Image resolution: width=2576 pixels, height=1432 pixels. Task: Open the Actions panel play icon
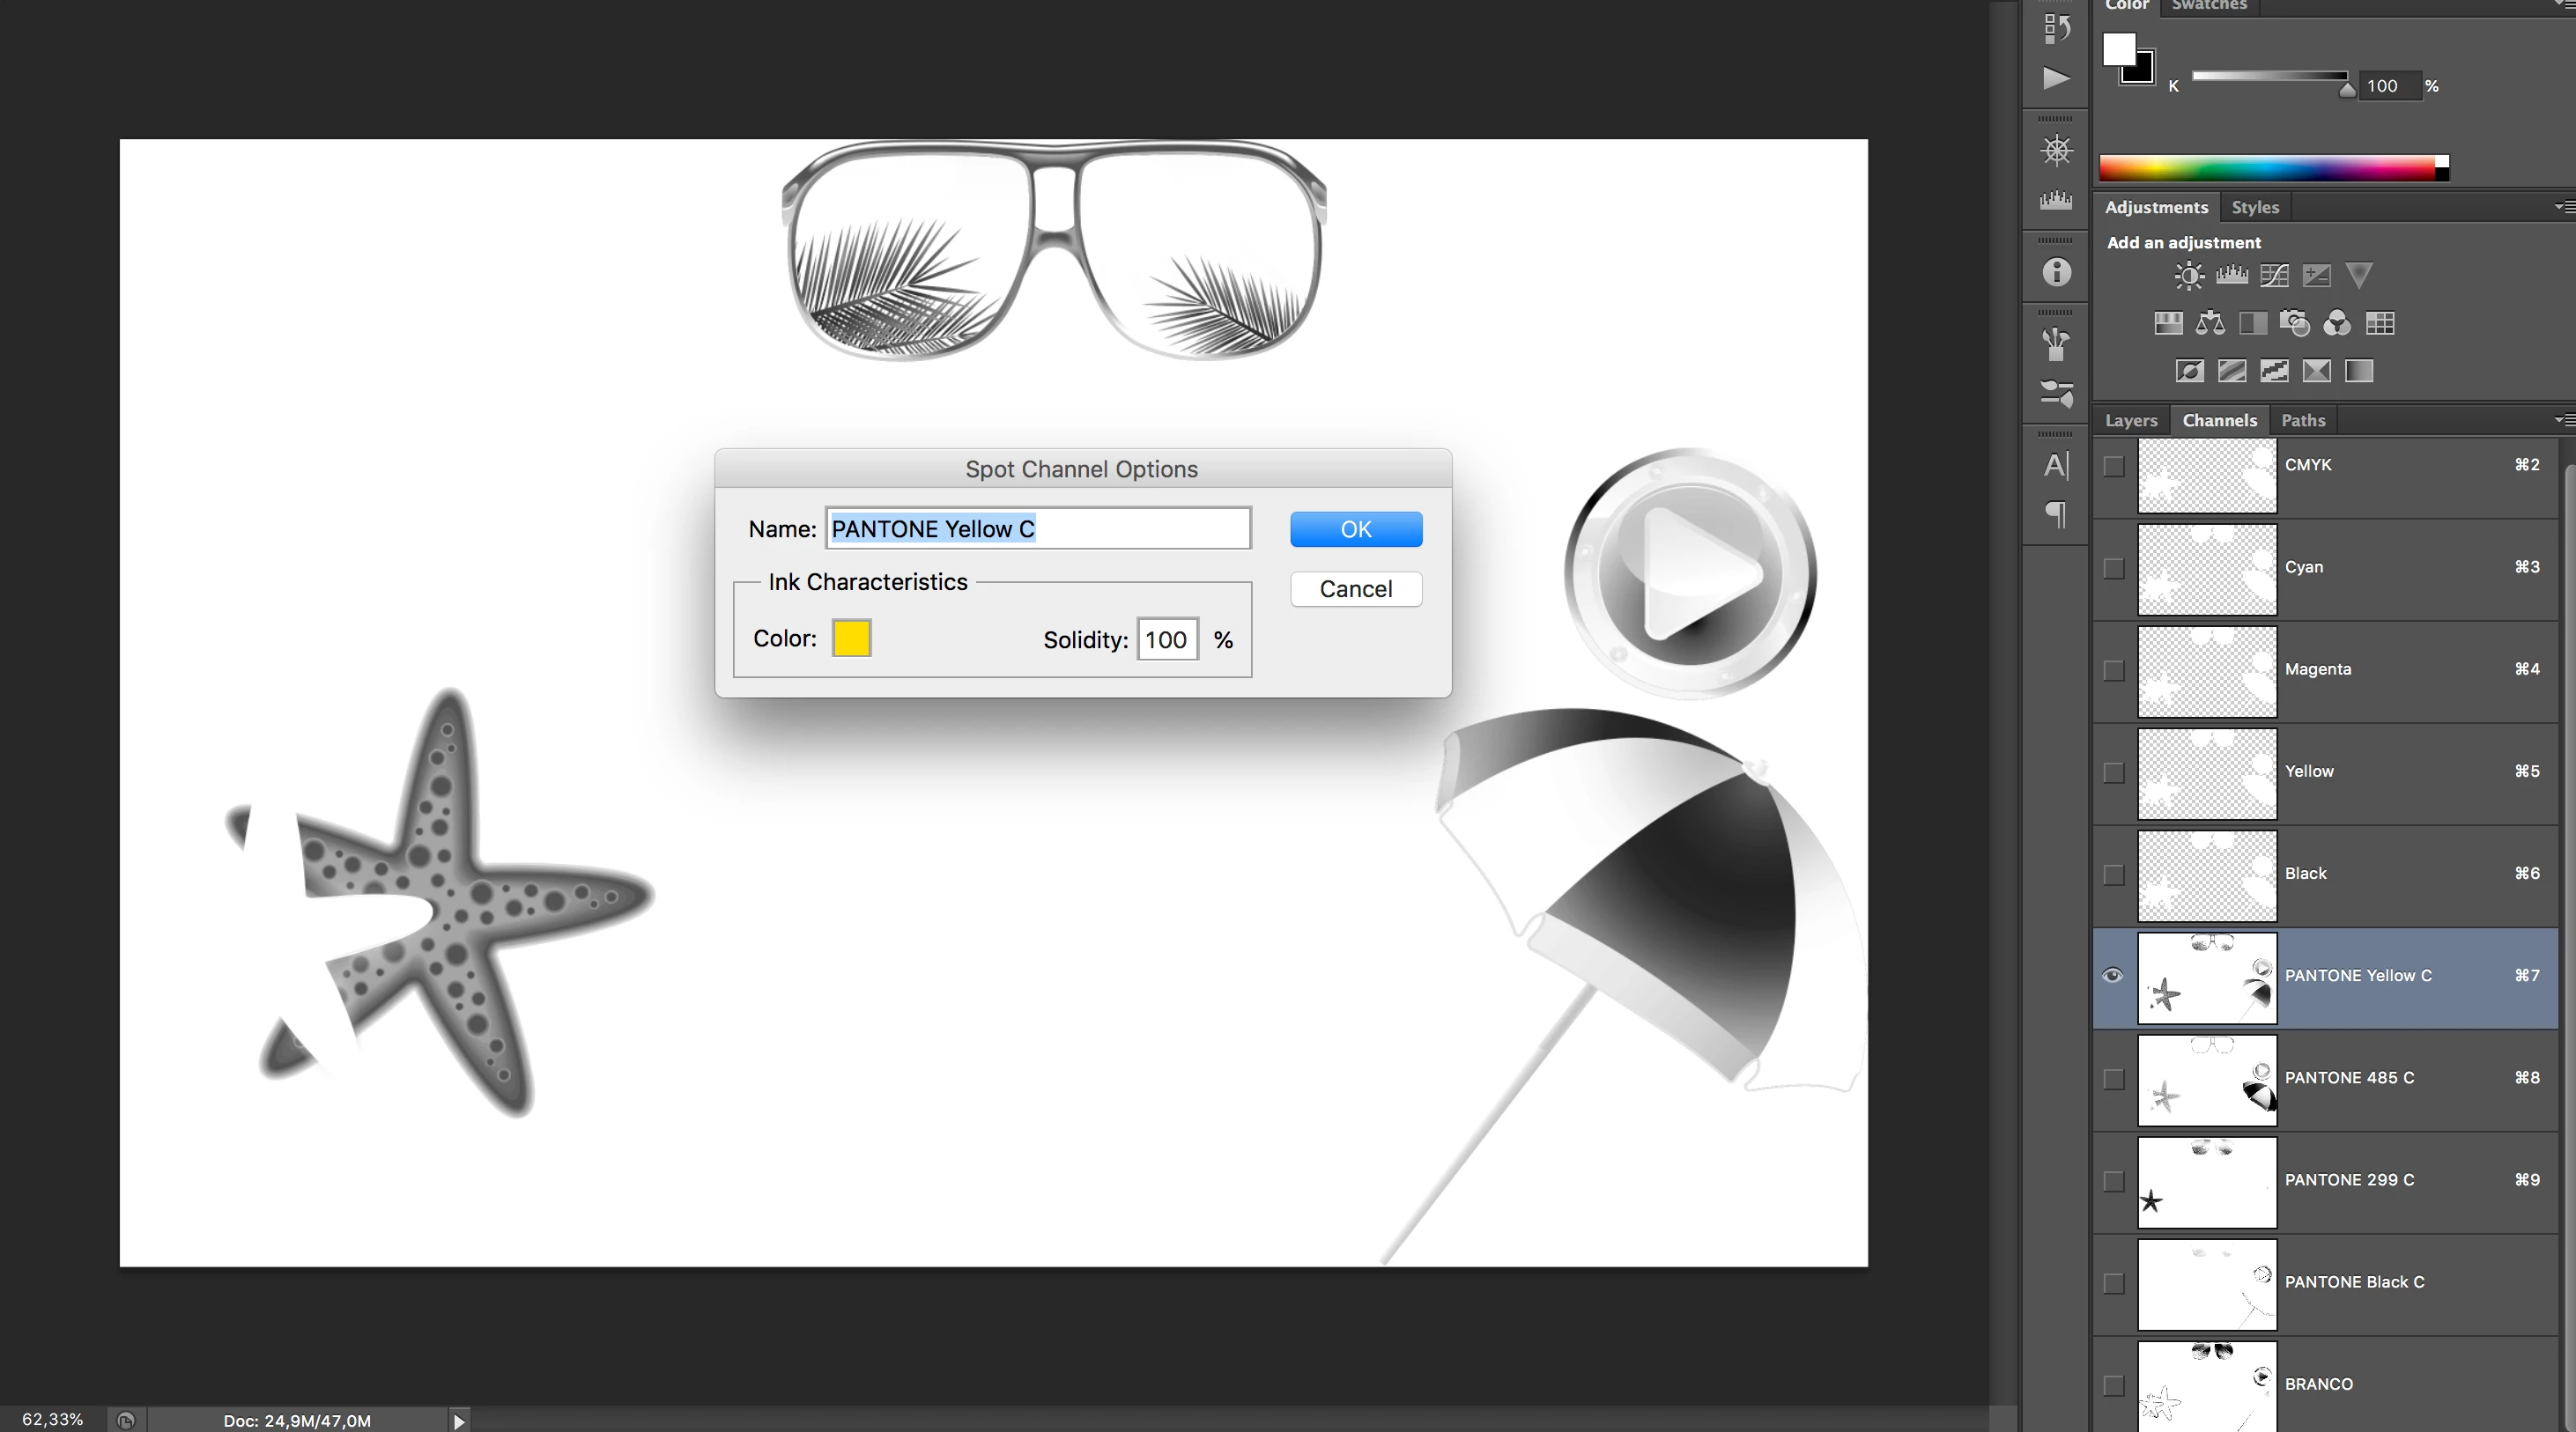tap(2056, 78)
